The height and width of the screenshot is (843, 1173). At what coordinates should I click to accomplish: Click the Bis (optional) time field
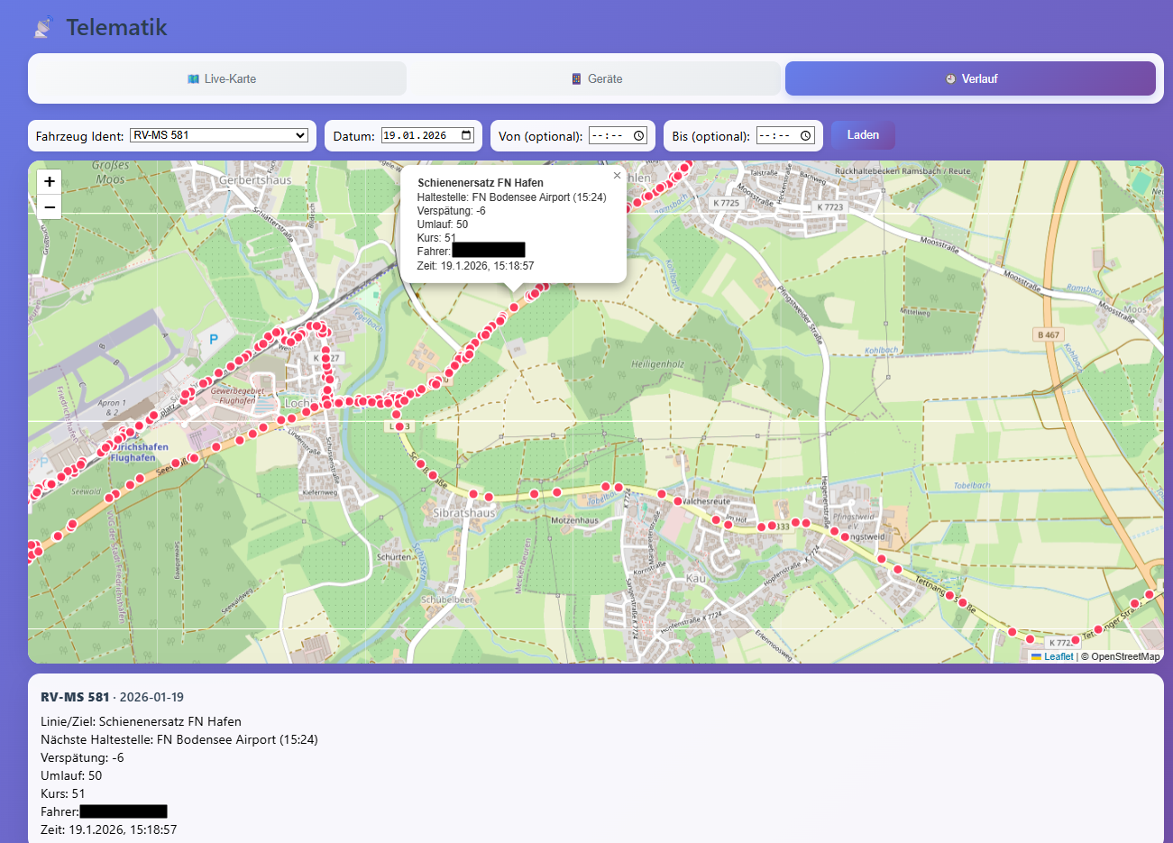[775, 135]
